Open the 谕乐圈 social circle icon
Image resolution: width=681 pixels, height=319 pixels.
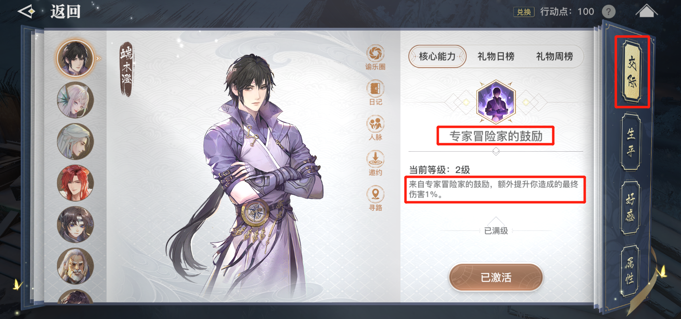point(375,57)
